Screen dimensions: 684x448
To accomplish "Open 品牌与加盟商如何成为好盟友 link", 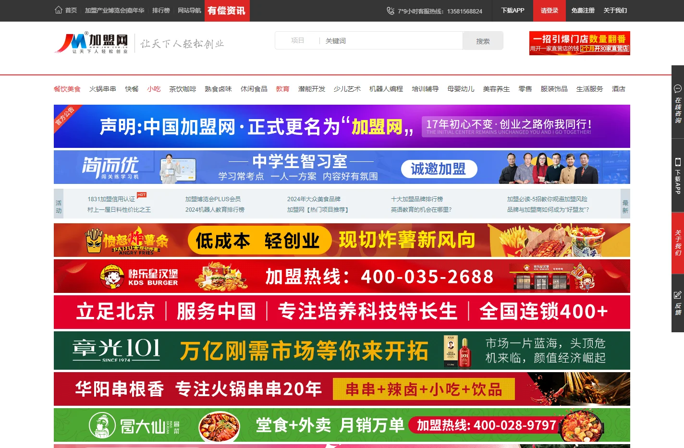I will (548, 209).
